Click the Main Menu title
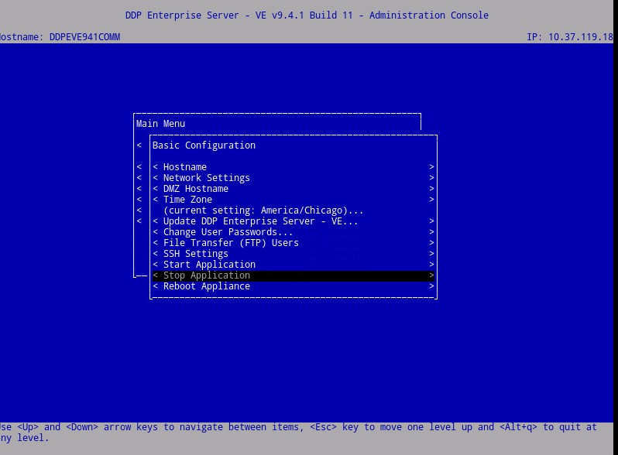618x455 pixels. [x=160, y=124]
